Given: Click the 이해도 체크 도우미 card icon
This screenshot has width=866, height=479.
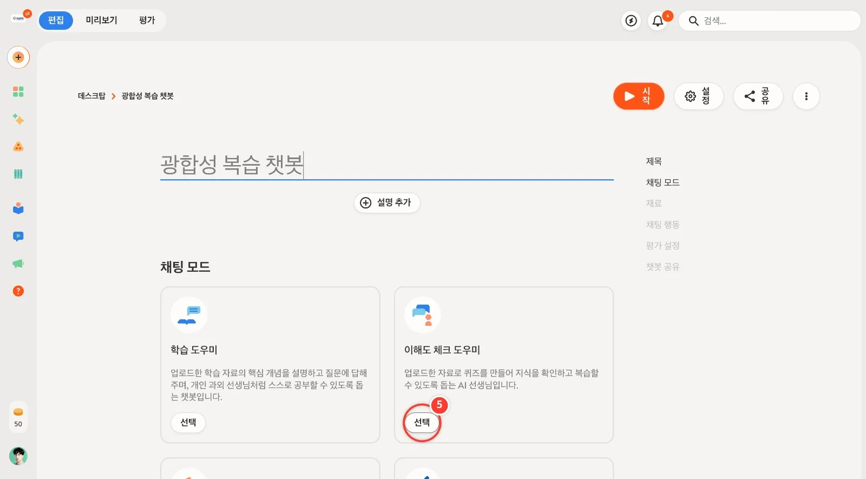Looking at the screenshot, I should click(423, 315).
